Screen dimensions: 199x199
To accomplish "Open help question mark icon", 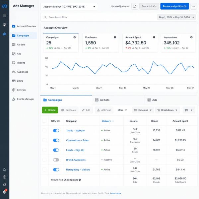I will tap(5, 177).
